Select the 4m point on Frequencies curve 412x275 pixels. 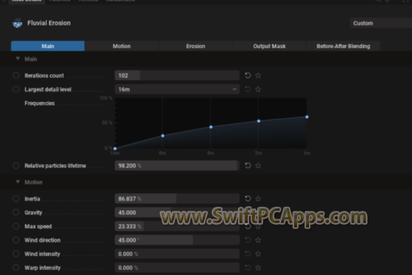(x=211, y=127)
